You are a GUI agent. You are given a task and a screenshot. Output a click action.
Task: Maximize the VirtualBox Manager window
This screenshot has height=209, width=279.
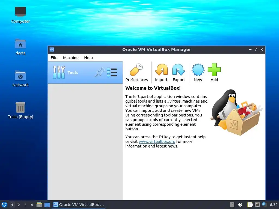click(x=256, y=50)
